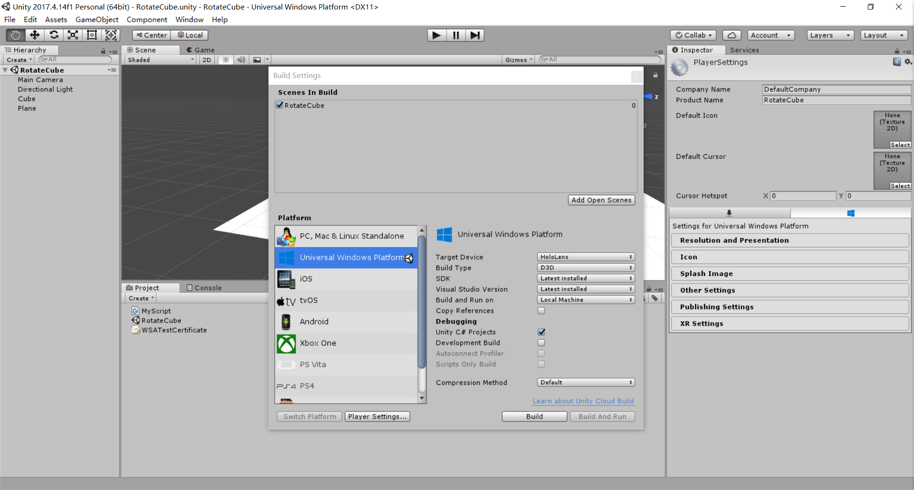Select the Scale tool
The height and width of the screenshot is (490, 914).
[x=73, y=35]
